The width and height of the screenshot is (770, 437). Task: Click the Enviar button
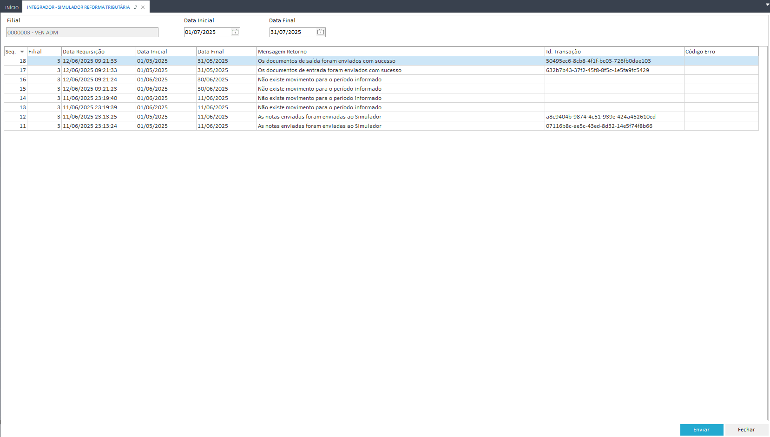pos(702,430)
